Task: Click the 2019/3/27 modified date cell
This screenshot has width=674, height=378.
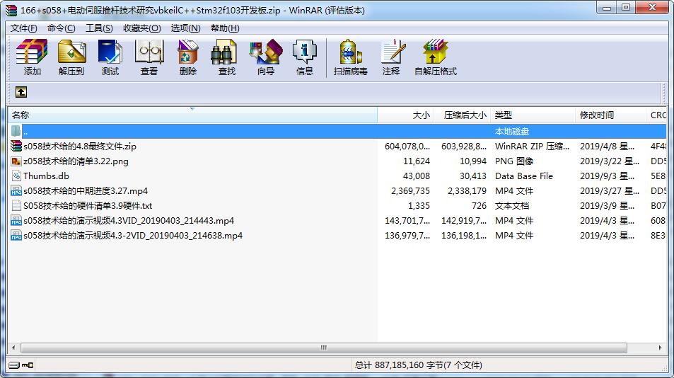Action: (x=610, y=191)
